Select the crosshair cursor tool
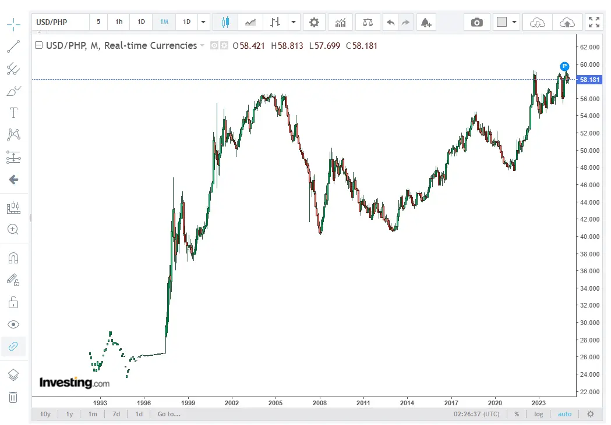The height and width of the screenshot is (425, 611). 13,24
